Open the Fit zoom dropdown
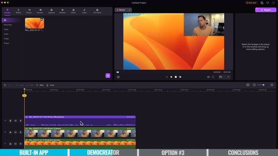This screenshot has width=278, height=156. (x=224, y=77)
